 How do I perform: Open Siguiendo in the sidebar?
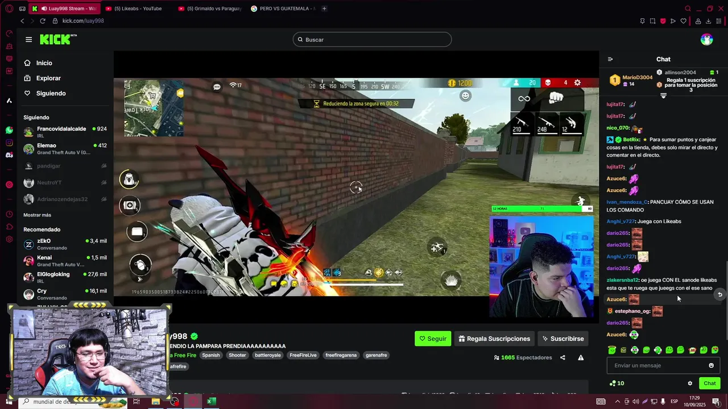click(x=51, y=93)
